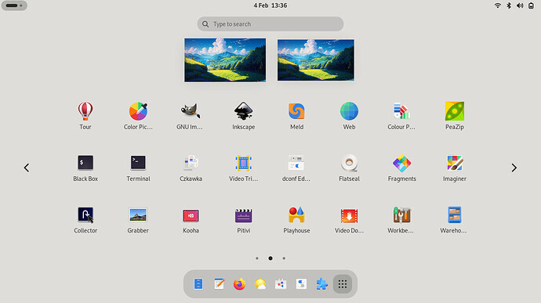
Task: Open the blue file cabinet dock icon
Action: click(198, 283)
